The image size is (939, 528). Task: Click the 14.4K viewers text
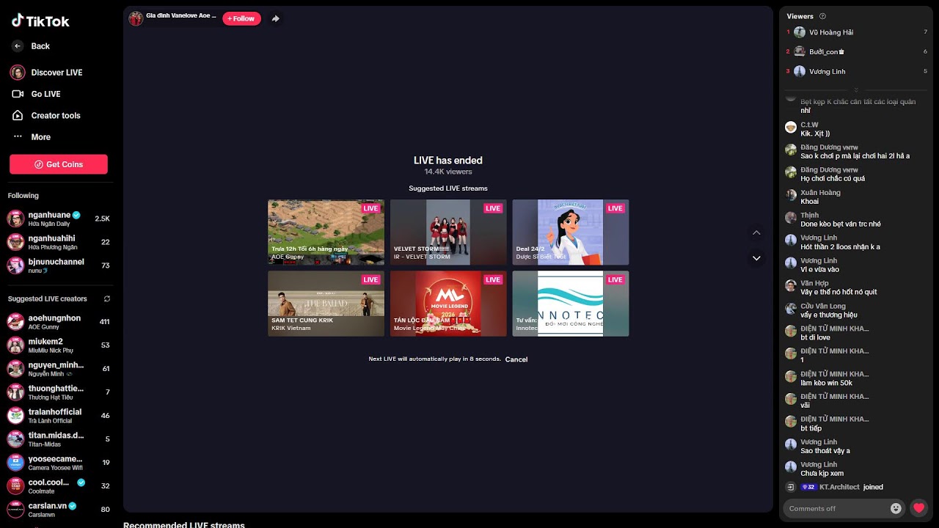pyautogui.click(x=448, y=172)
